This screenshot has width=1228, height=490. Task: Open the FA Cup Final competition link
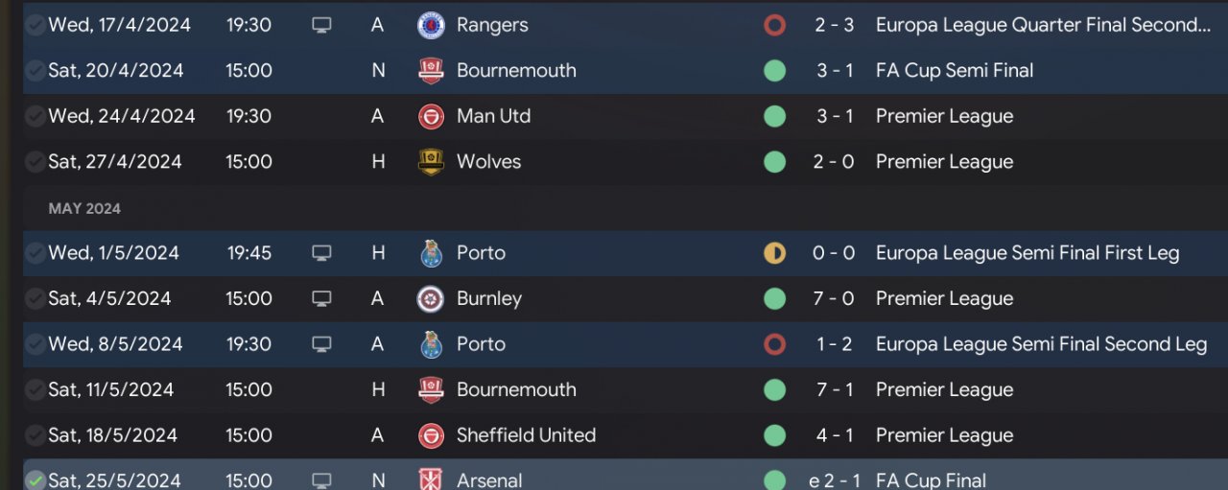[x=931, y=480]
